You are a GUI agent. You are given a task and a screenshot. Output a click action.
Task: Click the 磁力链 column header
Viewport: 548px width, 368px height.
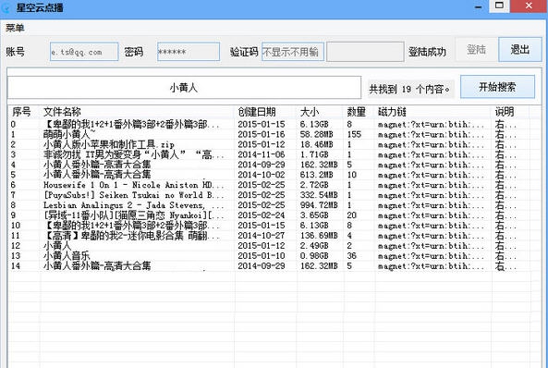point(392,112)
